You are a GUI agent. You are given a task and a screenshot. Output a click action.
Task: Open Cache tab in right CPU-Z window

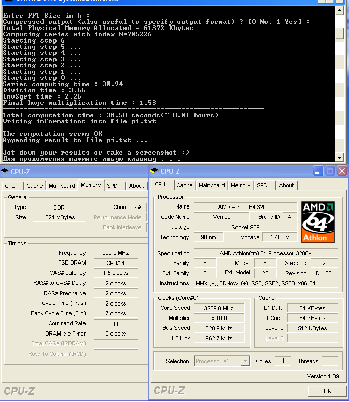(x=185, y=185)
